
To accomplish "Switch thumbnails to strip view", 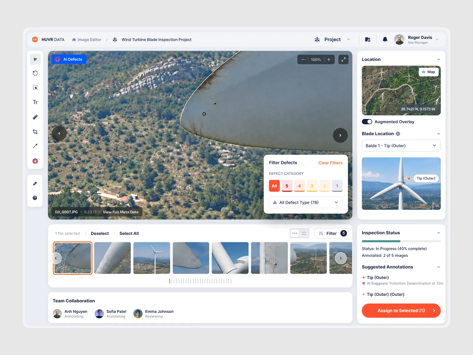I will click(295, 233).
